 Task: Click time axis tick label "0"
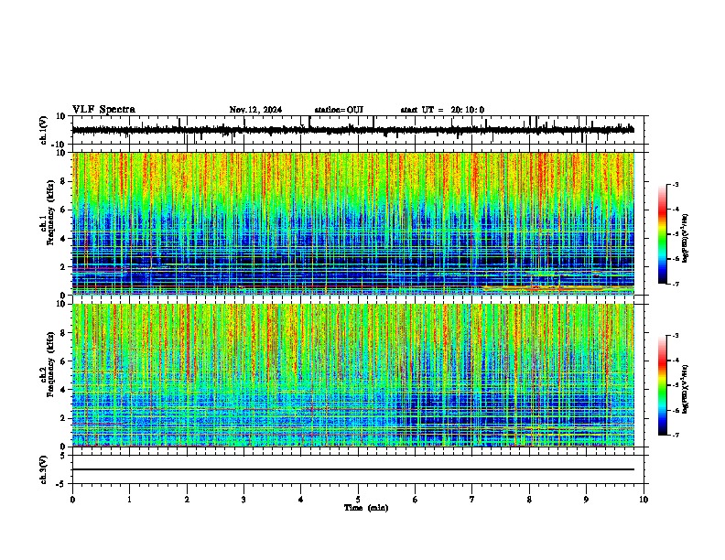[x=72, y=500]
